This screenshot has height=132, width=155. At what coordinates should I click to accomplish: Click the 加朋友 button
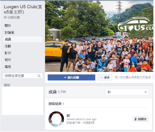[x=141, y=119]
